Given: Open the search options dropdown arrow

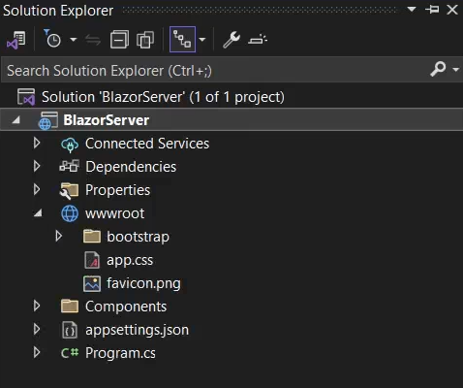Looking at the screenshot, I should (455, 69).
